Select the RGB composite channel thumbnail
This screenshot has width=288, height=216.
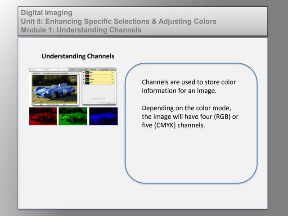pos(88,72)
